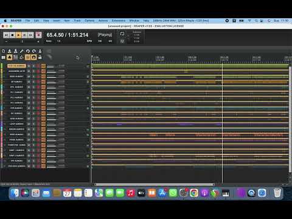Image resolution: width=292 pixels, height=219 pixels.
Task: Click the Save Project toolbar icon
Action: 16,51
